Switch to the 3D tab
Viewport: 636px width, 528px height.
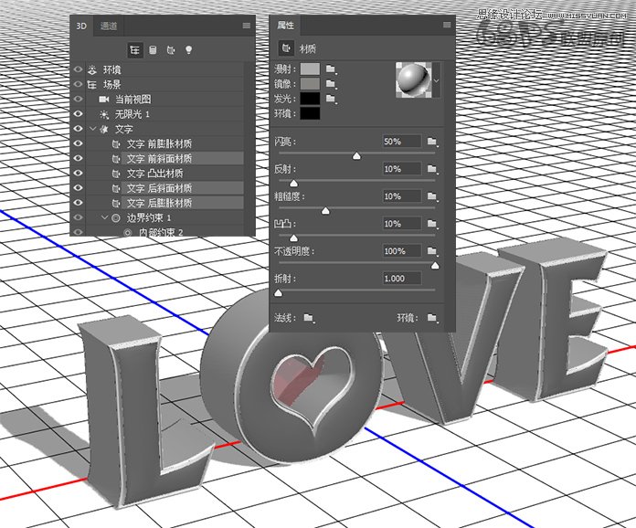tap(81, 26)
